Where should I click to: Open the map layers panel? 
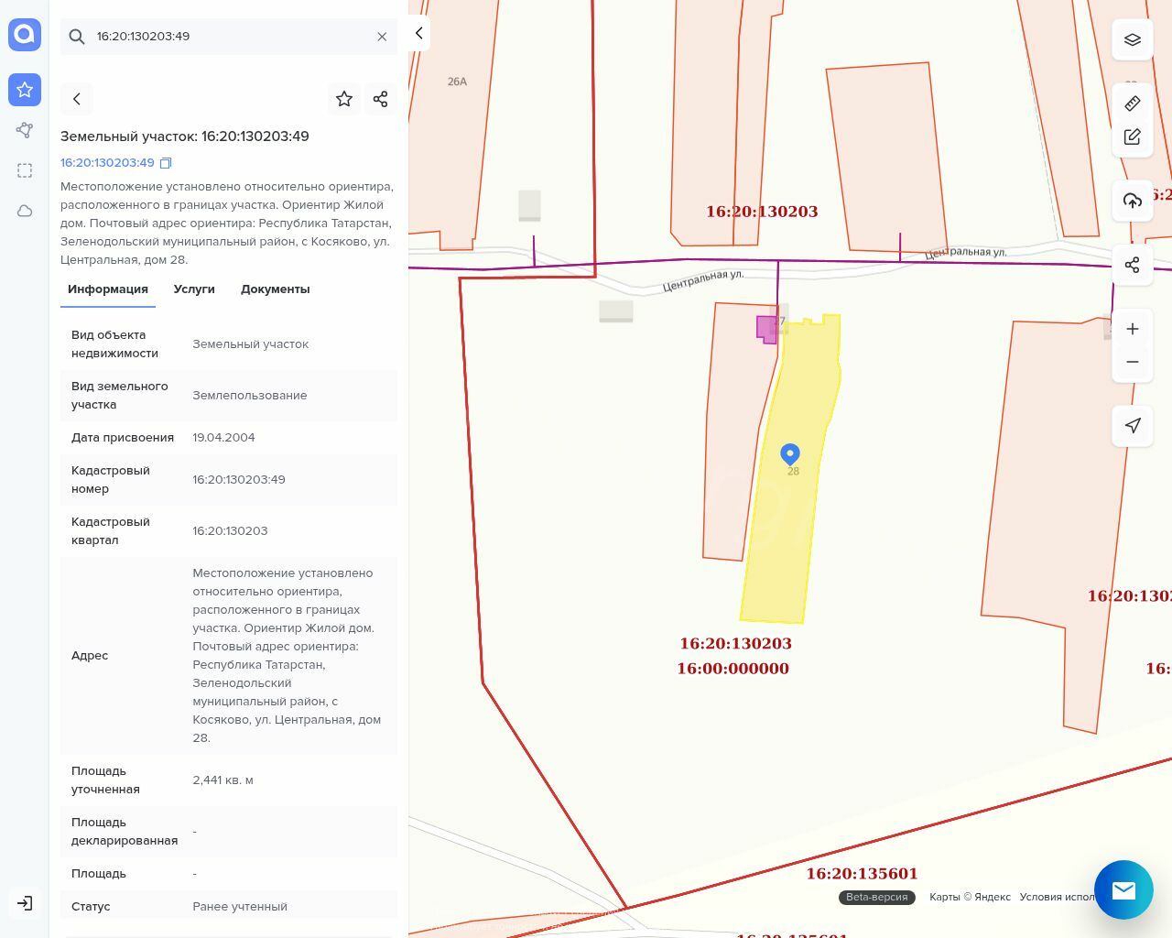[x=1133, y=40]
